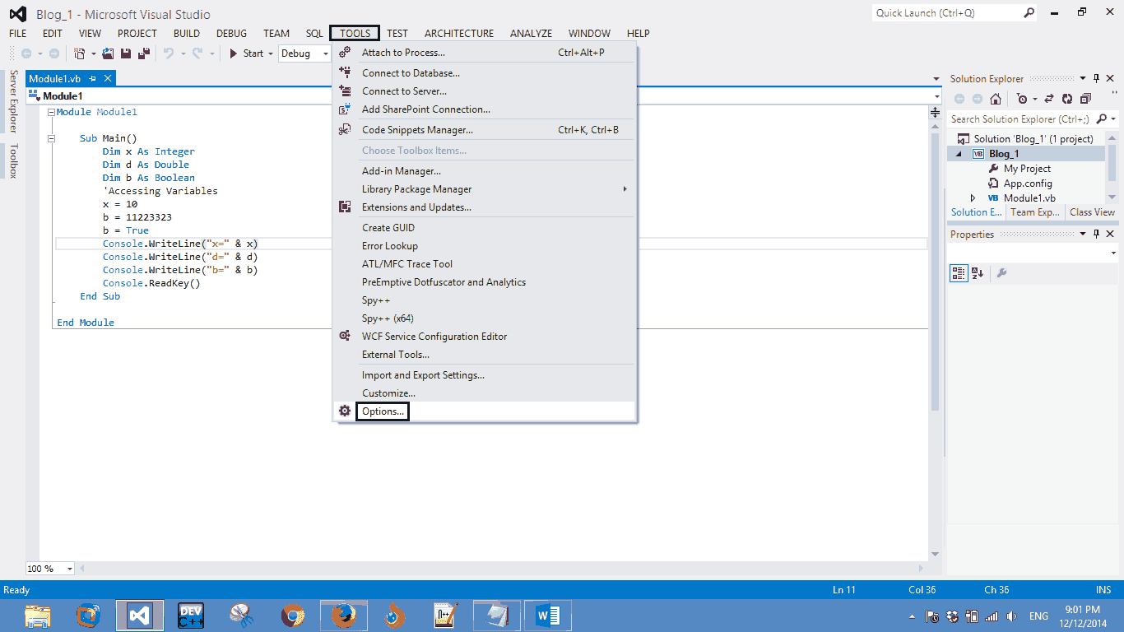Select the Save All toolbar icon
Screen dimensions: 1124x632
click(x=143, y=53)
